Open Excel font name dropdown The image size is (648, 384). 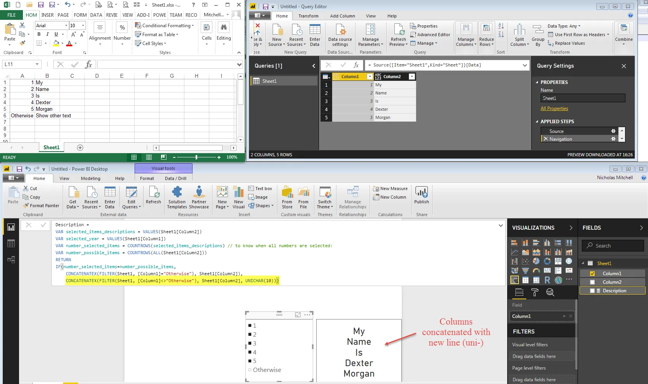pyautogui.click(x=66, y=26)
